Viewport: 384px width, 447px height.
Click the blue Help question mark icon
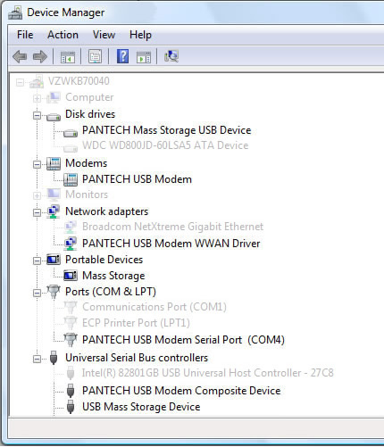(122, 56)
